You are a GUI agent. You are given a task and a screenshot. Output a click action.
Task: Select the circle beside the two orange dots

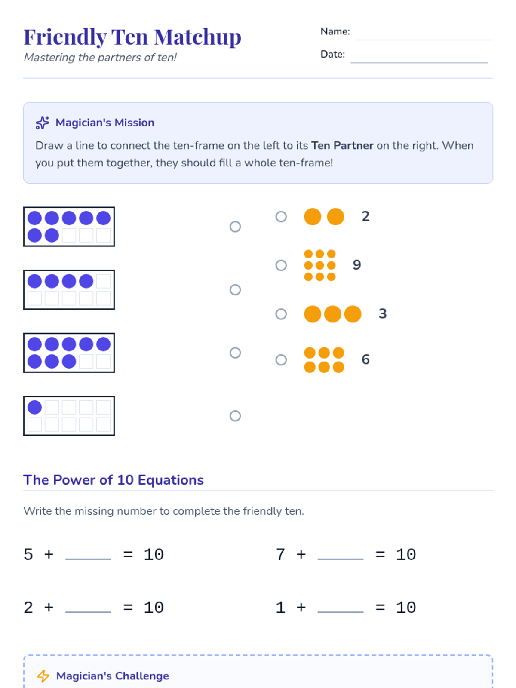[x=281, y=216]
